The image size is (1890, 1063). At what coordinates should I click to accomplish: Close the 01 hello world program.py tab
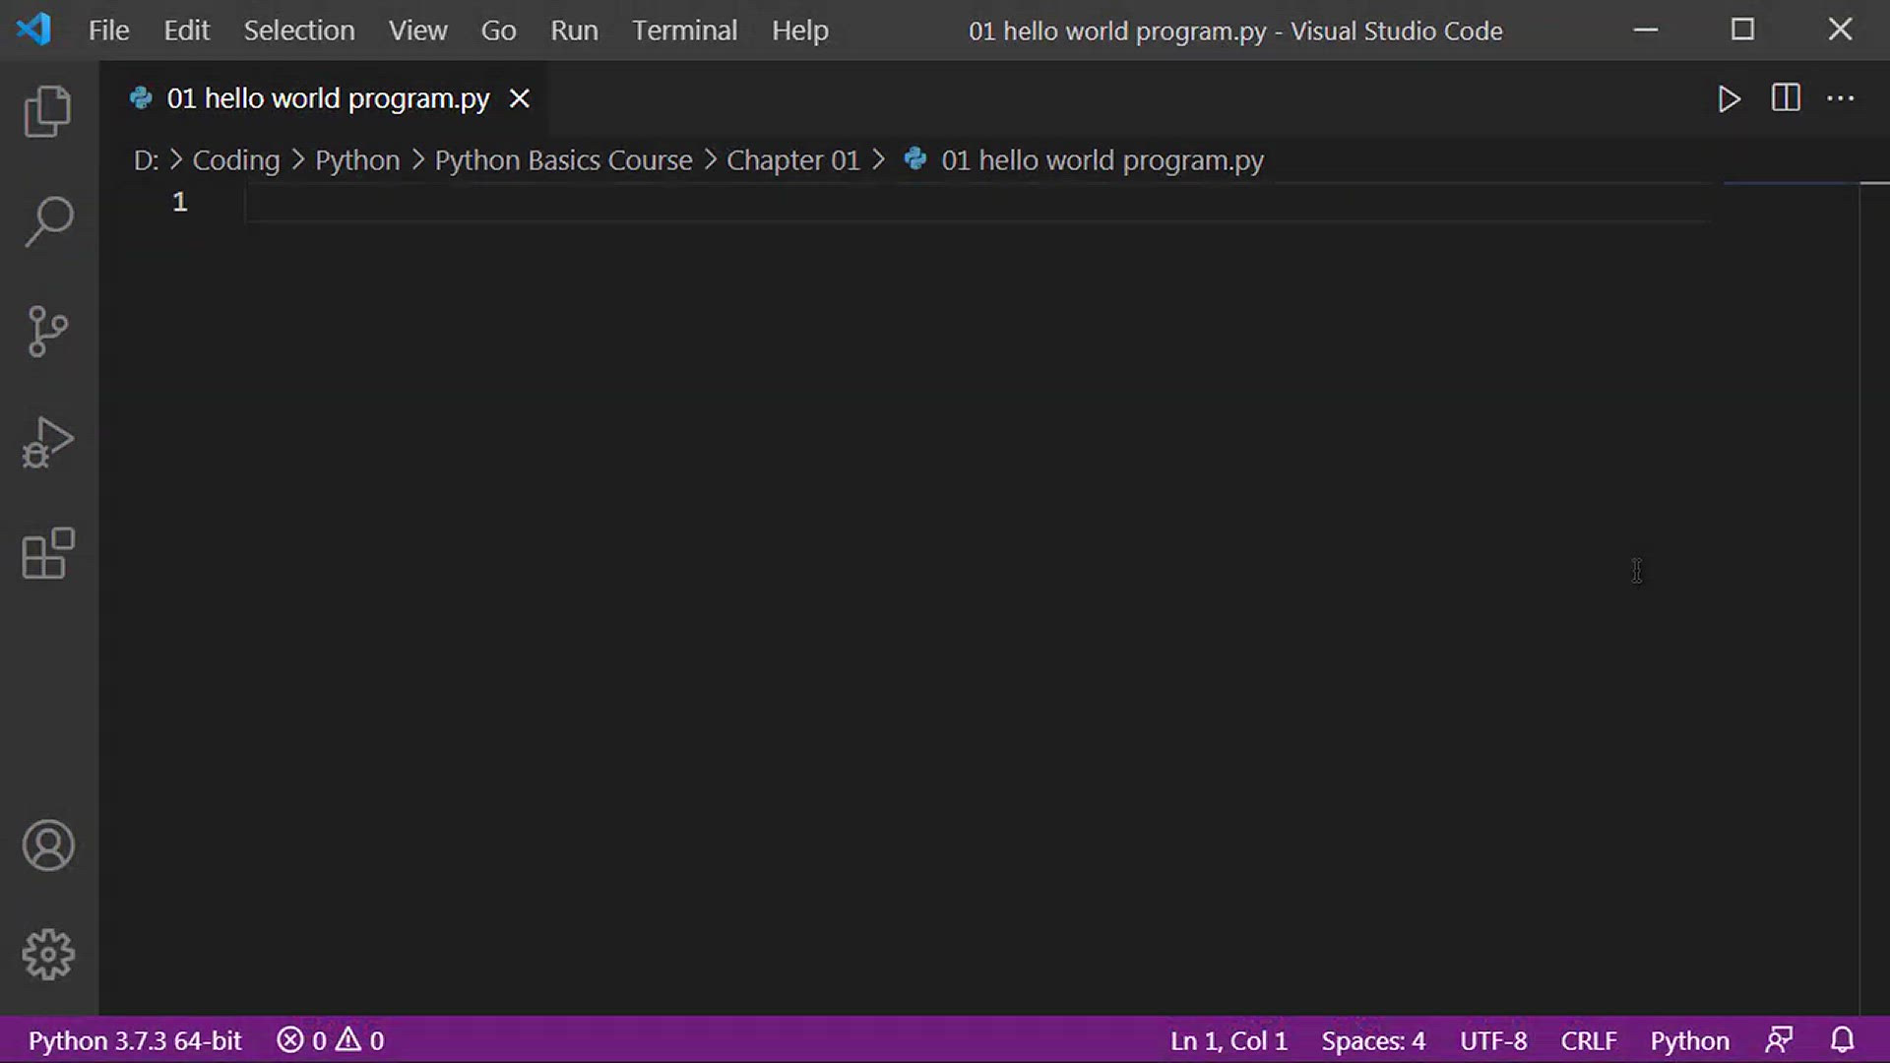[519, 98]
